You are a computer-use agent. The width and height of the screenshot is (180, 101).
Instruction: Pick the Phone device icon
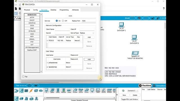pyautogui.click(x=86, y=90)
